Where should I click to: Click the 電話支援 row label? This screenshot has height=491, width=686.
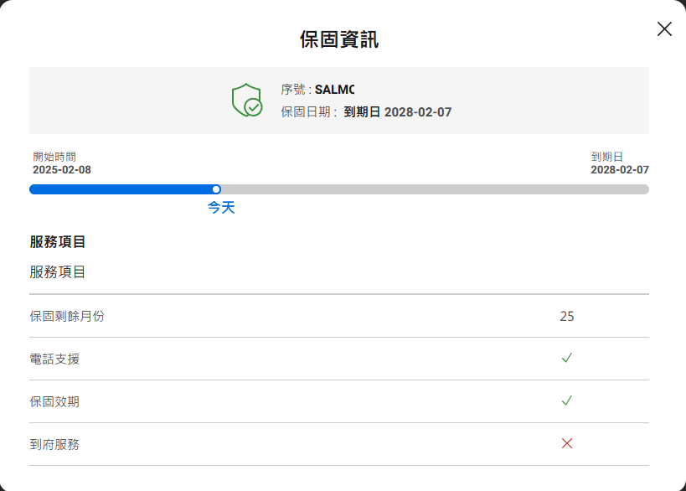(54, 359)
